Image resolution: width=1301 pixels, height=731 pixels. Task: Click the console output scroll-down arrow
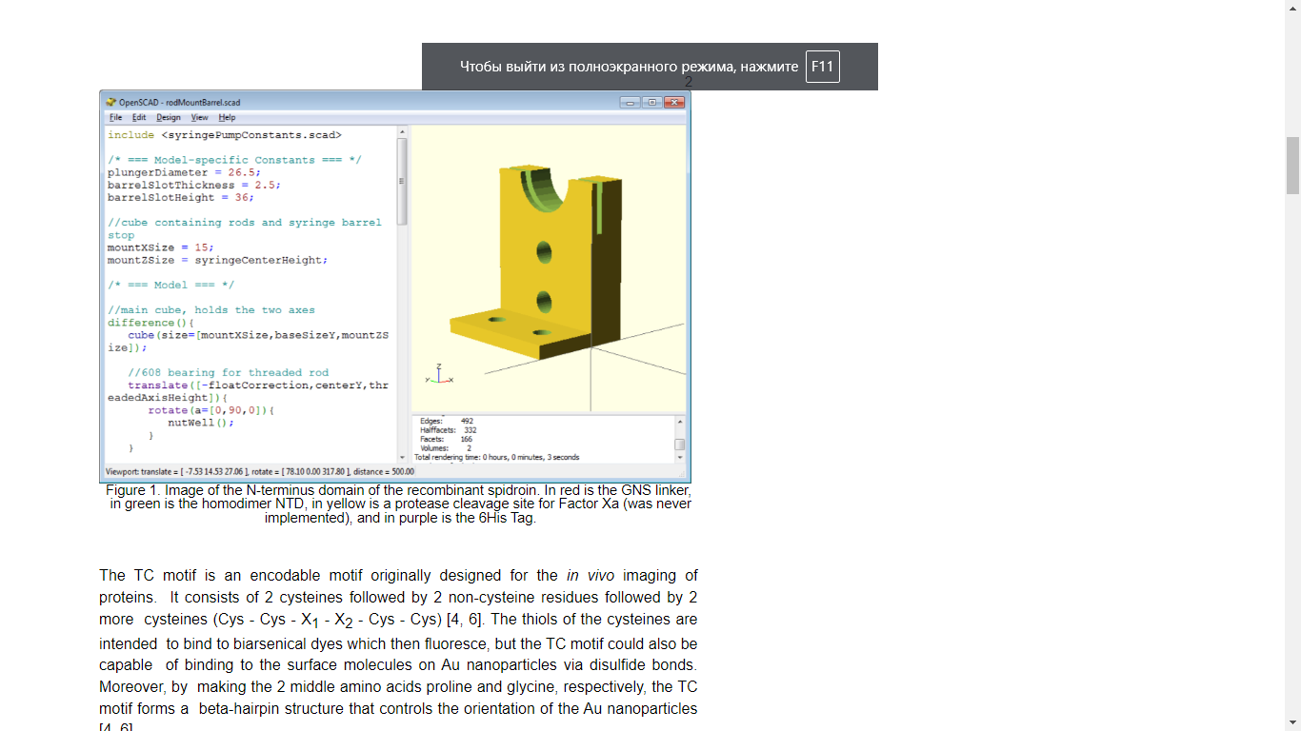click(x=680, y=458)
